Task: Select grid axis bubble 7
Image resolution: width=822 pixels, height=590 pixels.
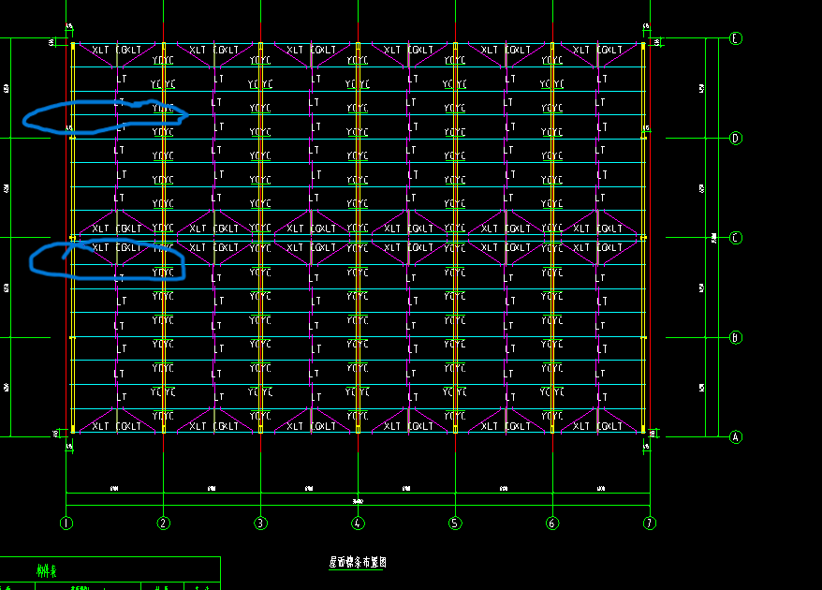Action: (x=650, y=523)
